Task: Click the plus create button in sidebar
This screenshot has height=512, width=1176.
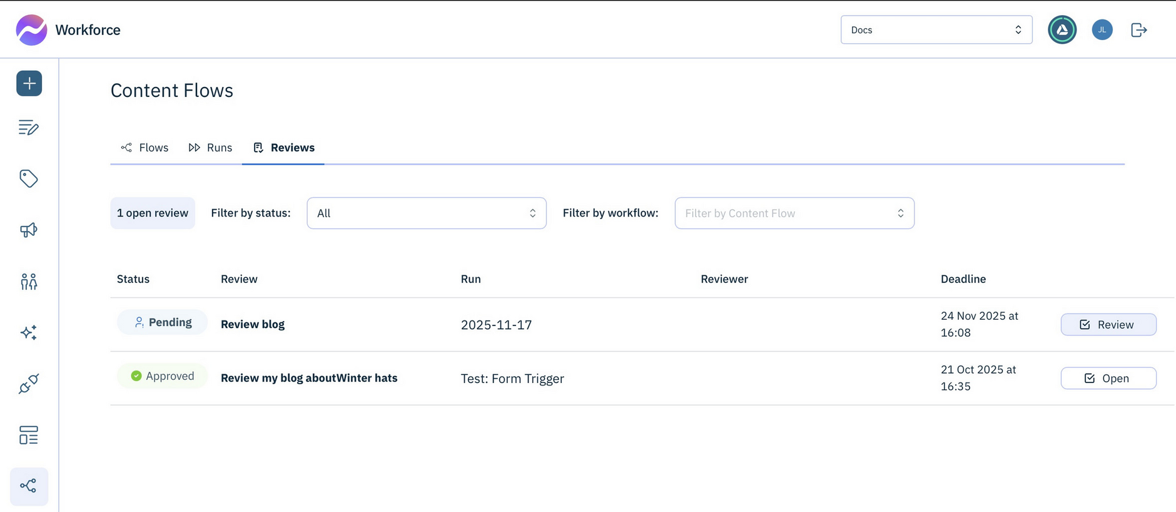Action: tap(29, 83)
